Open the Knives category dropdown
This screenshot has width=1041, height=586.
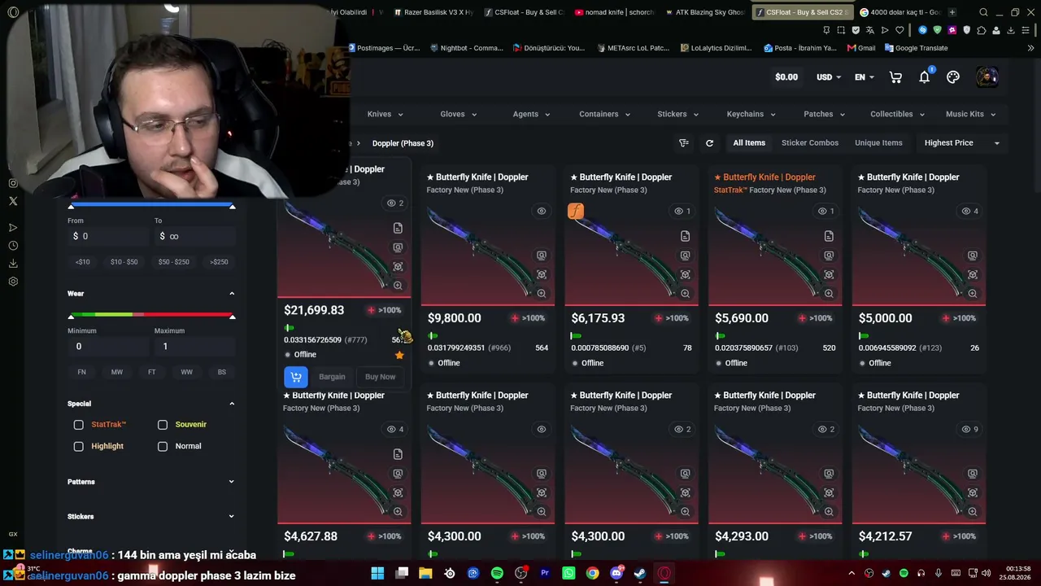click(385, 114)
